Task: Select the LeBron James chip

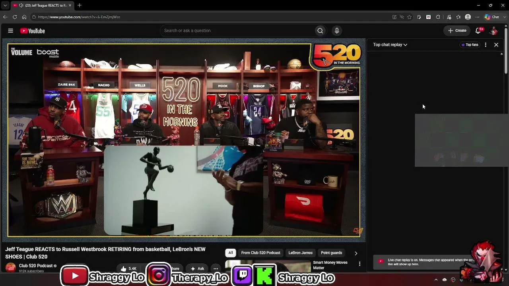Action: 300,253
